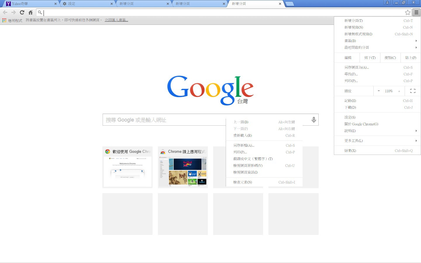
Task: Close the Yahoo奇摩 tab
Action: [x=56, y=4]
